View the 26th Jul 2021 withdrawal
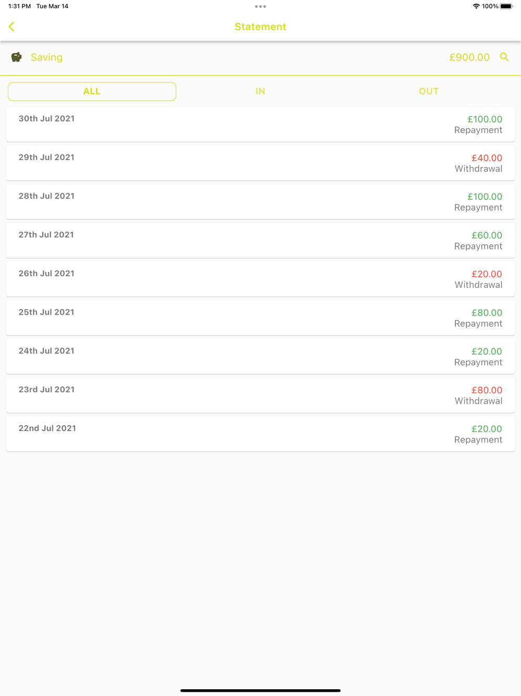This screenshot has height=696, width=521. (260, 279)
